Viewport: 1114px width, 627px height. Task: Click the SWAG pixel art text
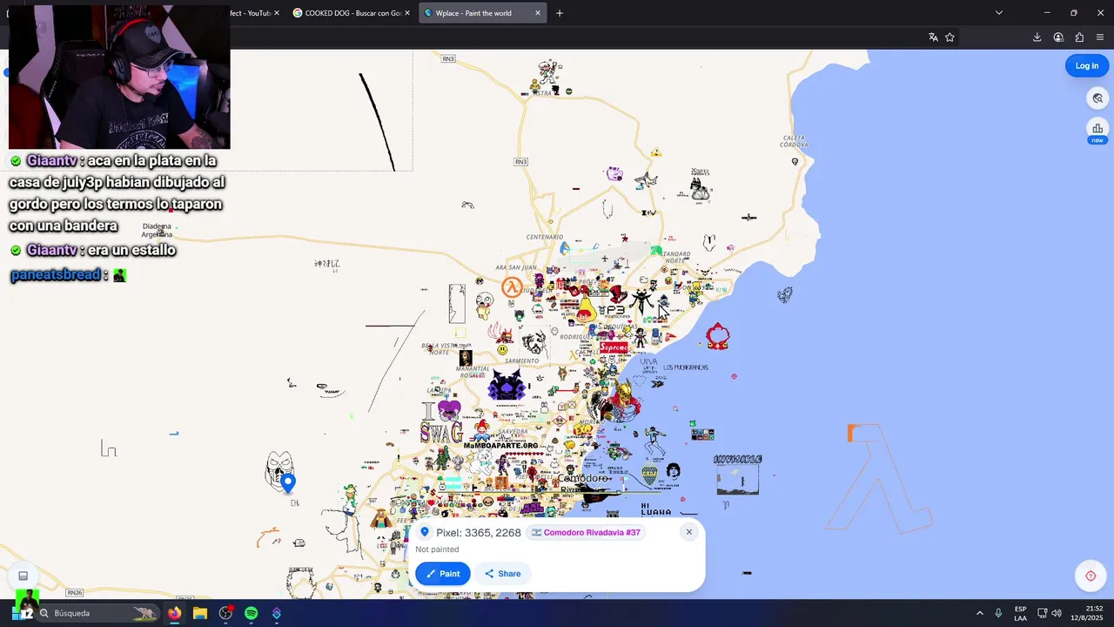pyautogui.click(x=441, y=432)
